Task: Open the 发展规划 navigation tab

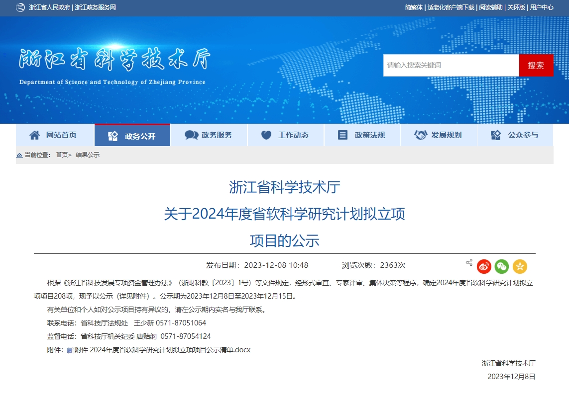Action: click(x=439, y=135)
